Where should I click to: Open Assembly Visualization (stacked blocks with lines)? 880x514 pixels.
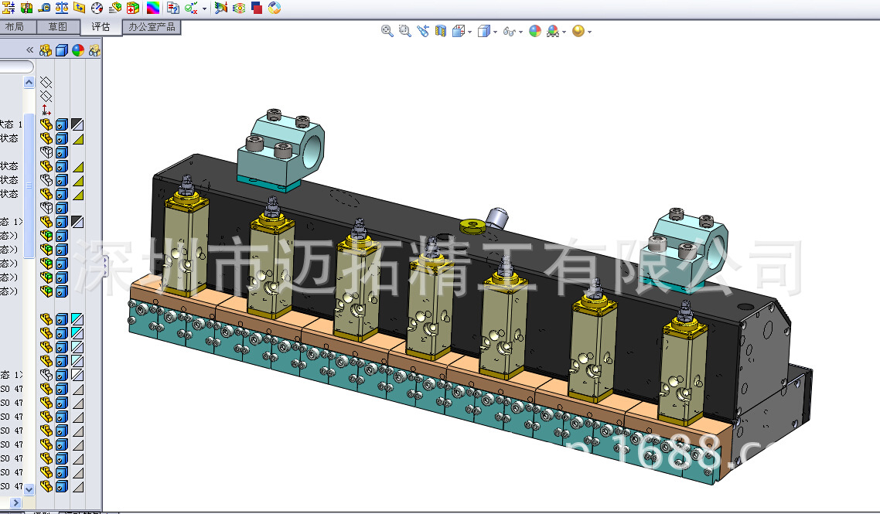pos(115,8)
